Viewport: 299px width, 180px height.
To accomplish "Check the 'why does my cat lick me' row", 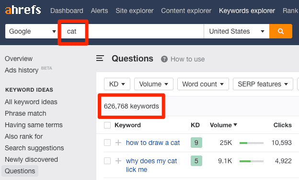I will (107, 161).
